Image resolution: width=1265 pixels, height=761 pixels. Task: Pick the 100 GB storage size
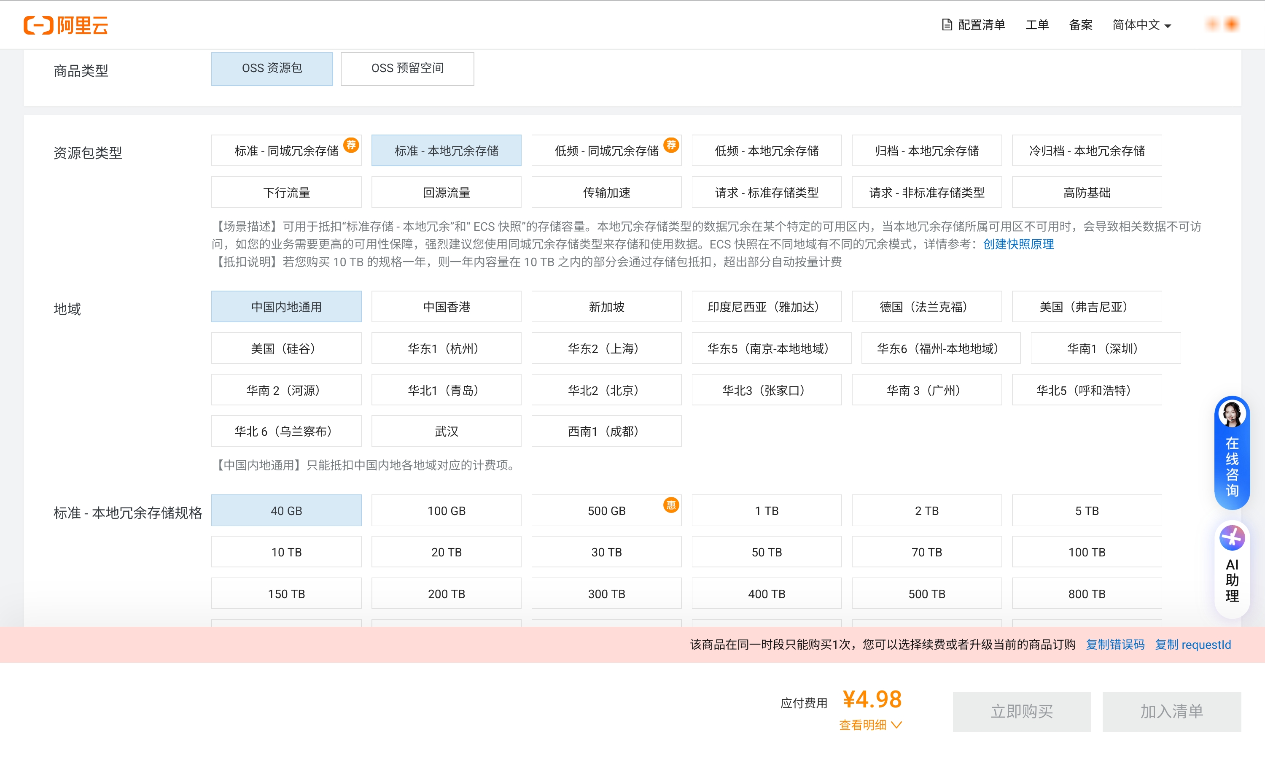pos(446,510)
